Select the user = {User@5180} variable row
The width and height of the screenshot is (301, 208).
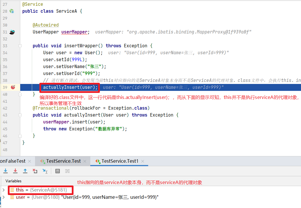pos(150,197)
